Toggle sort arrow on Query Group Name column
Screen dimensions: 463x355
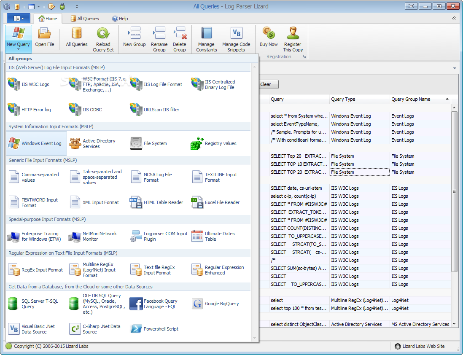tap(447, 99)
